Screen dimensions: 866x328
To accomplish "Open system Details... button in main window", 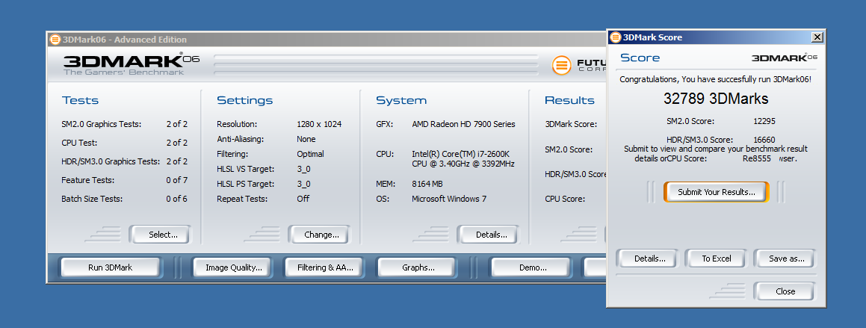I will pos(488,235).
